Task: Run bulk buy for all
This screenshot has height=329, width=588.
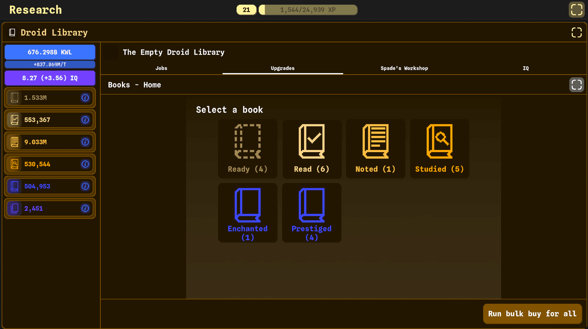Action: [x=533, y=314]
